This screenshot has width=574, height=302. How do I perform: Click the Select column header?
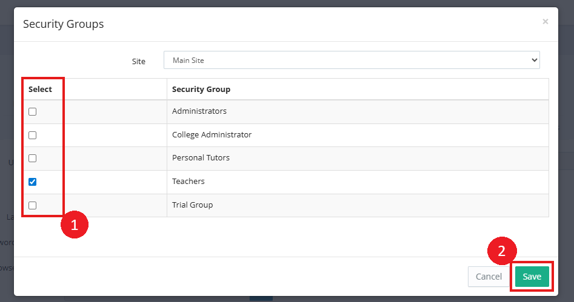point(41,90)
